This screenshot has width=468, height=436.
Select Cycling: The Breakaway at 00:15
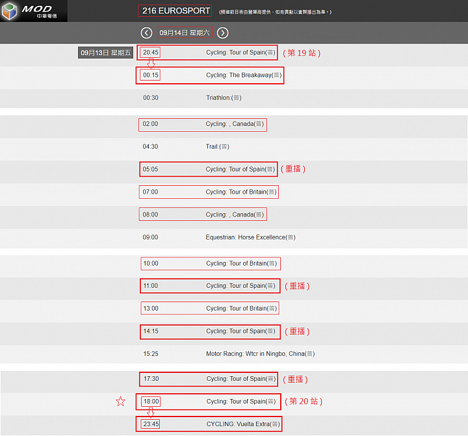pos(210,75)
